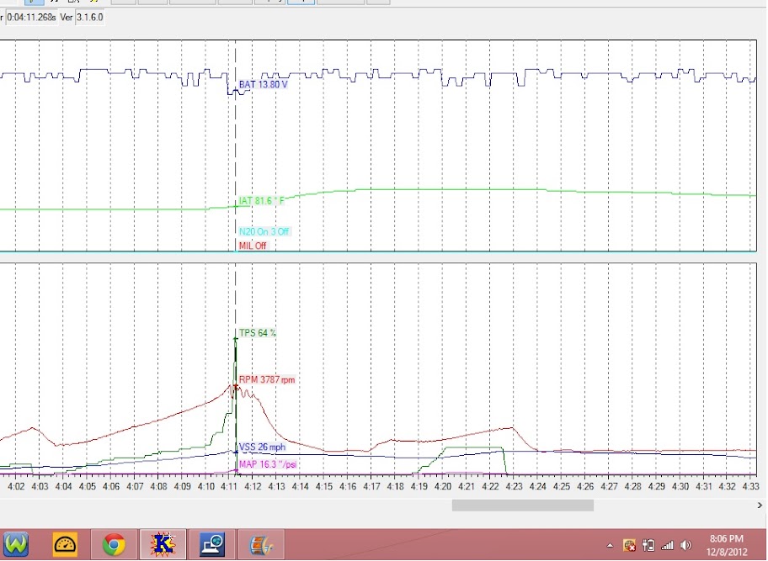768x561 pixels.
Task: Open the green W app in taskbar
Action: (x=16, y=543)
